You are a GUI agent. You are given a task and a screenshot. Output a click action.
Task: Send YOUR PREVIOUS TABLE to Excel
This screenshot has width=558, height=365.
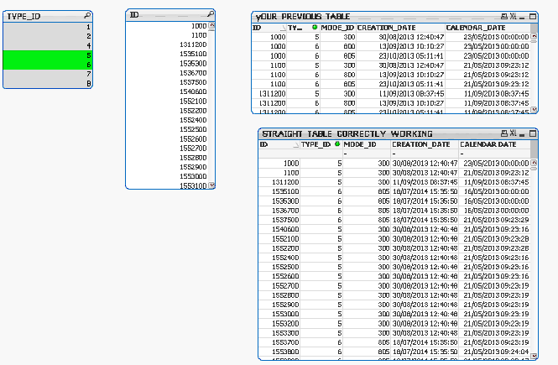pos(513,17)
